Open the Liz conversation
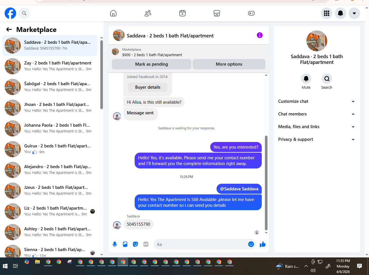369x275 pixels. [x=50, y=211]
